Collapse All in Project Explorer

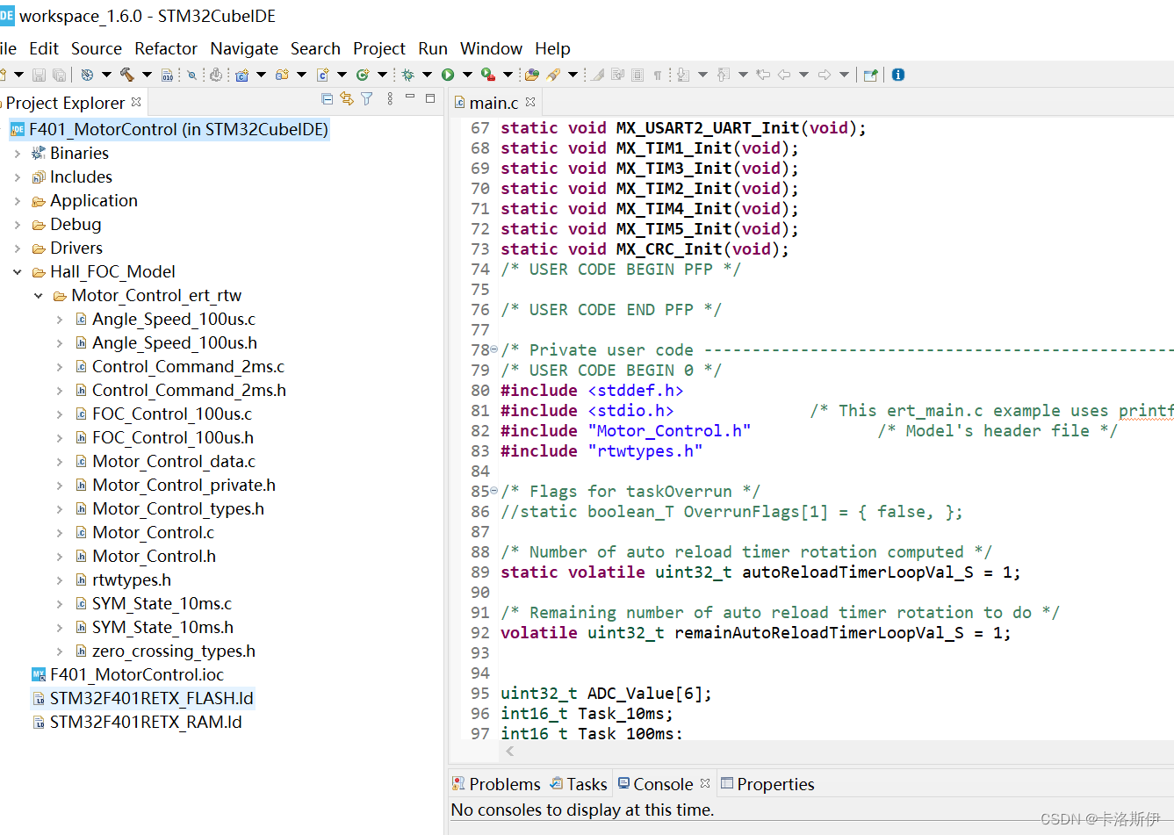click(328, 99)
